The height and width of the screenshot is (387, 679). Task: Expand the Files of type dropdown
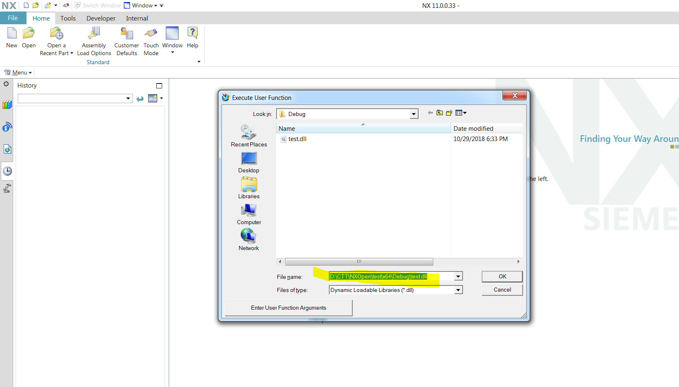[x=458, y=290]
